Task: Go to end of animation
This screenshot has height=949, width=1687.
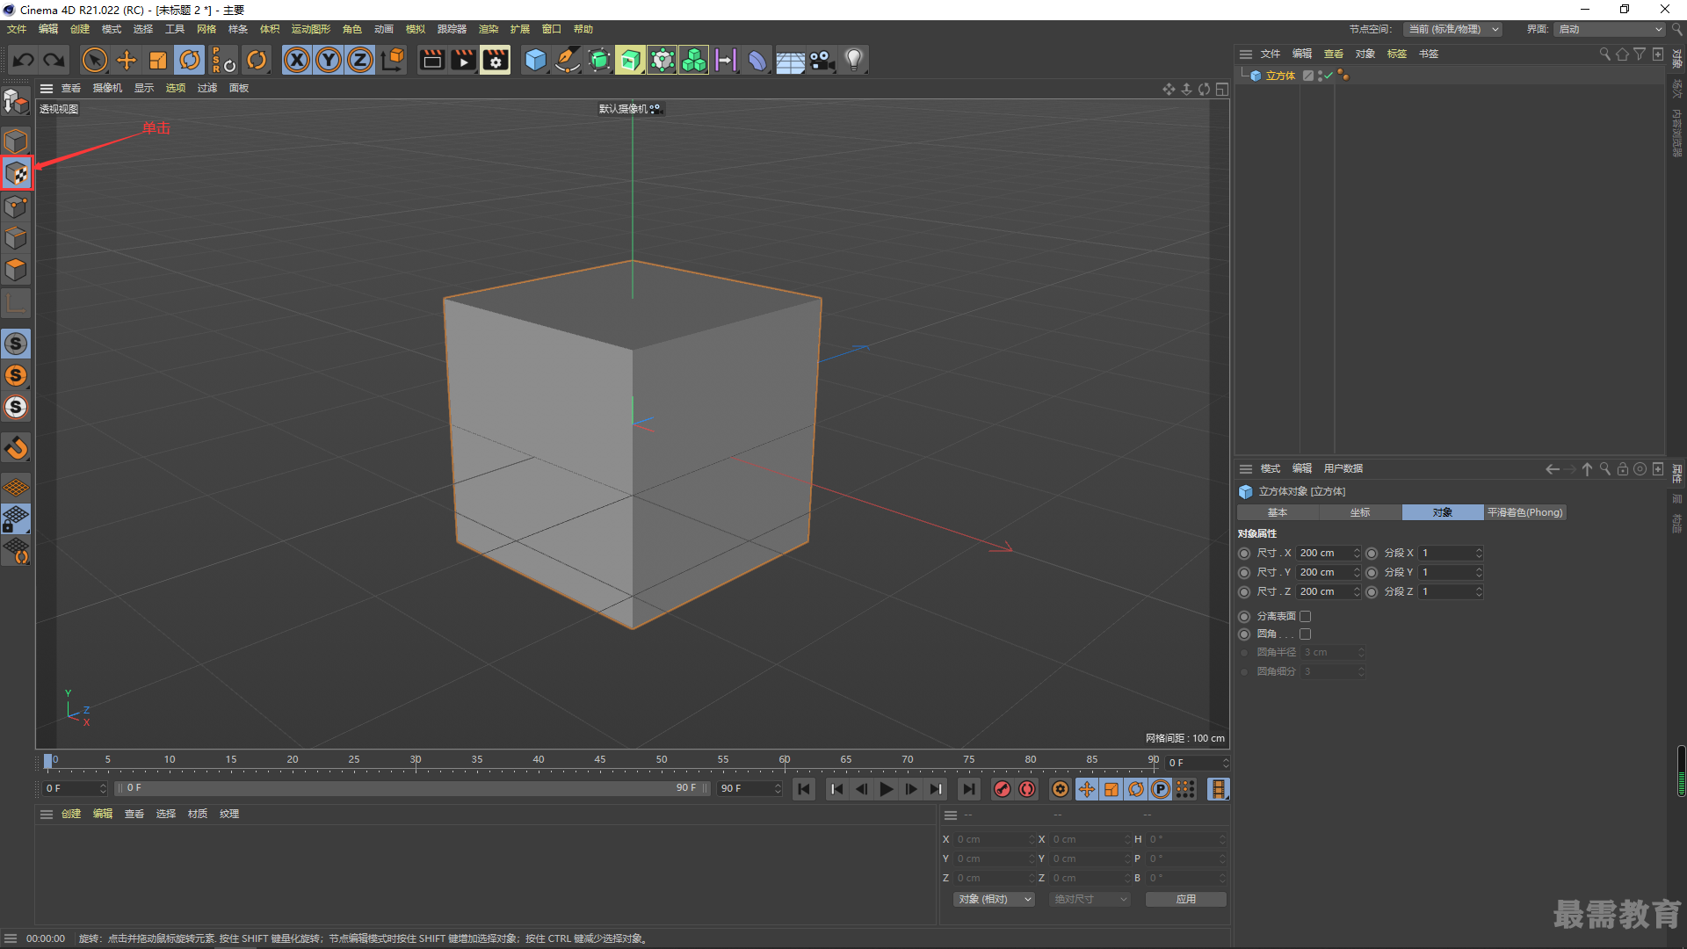Action: [x=968, y=789]
